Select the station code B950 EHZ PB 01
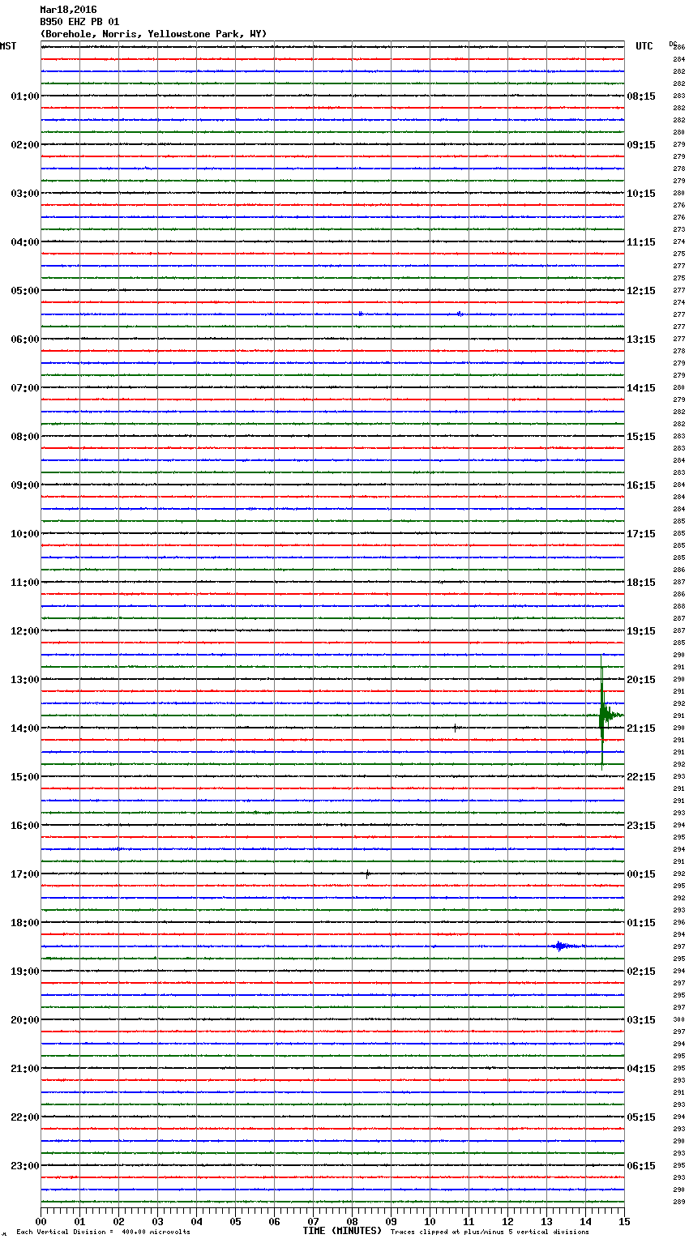 coord(79,22)
